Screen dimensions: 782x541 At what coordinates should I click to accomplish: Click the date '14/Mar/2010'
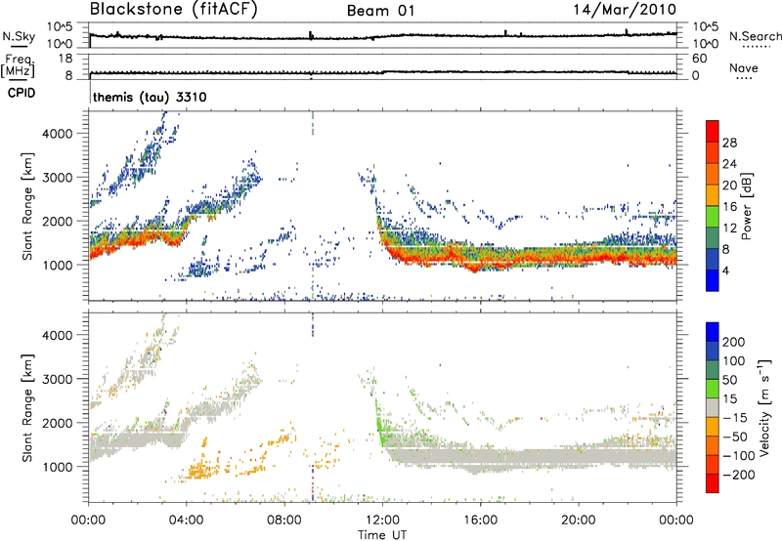point(625,10)
